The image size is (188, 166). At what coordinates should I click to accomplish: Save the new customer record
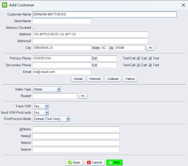click(74, 162)
